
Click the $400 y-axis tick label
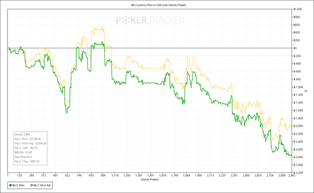click(x=297, y=33)
